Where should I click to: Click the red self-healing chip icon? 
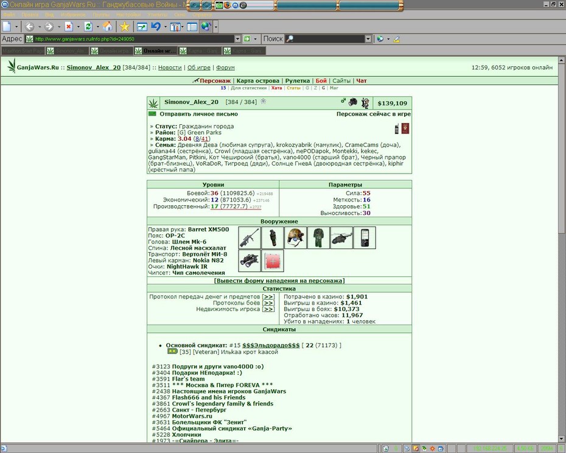pos(273,261)
